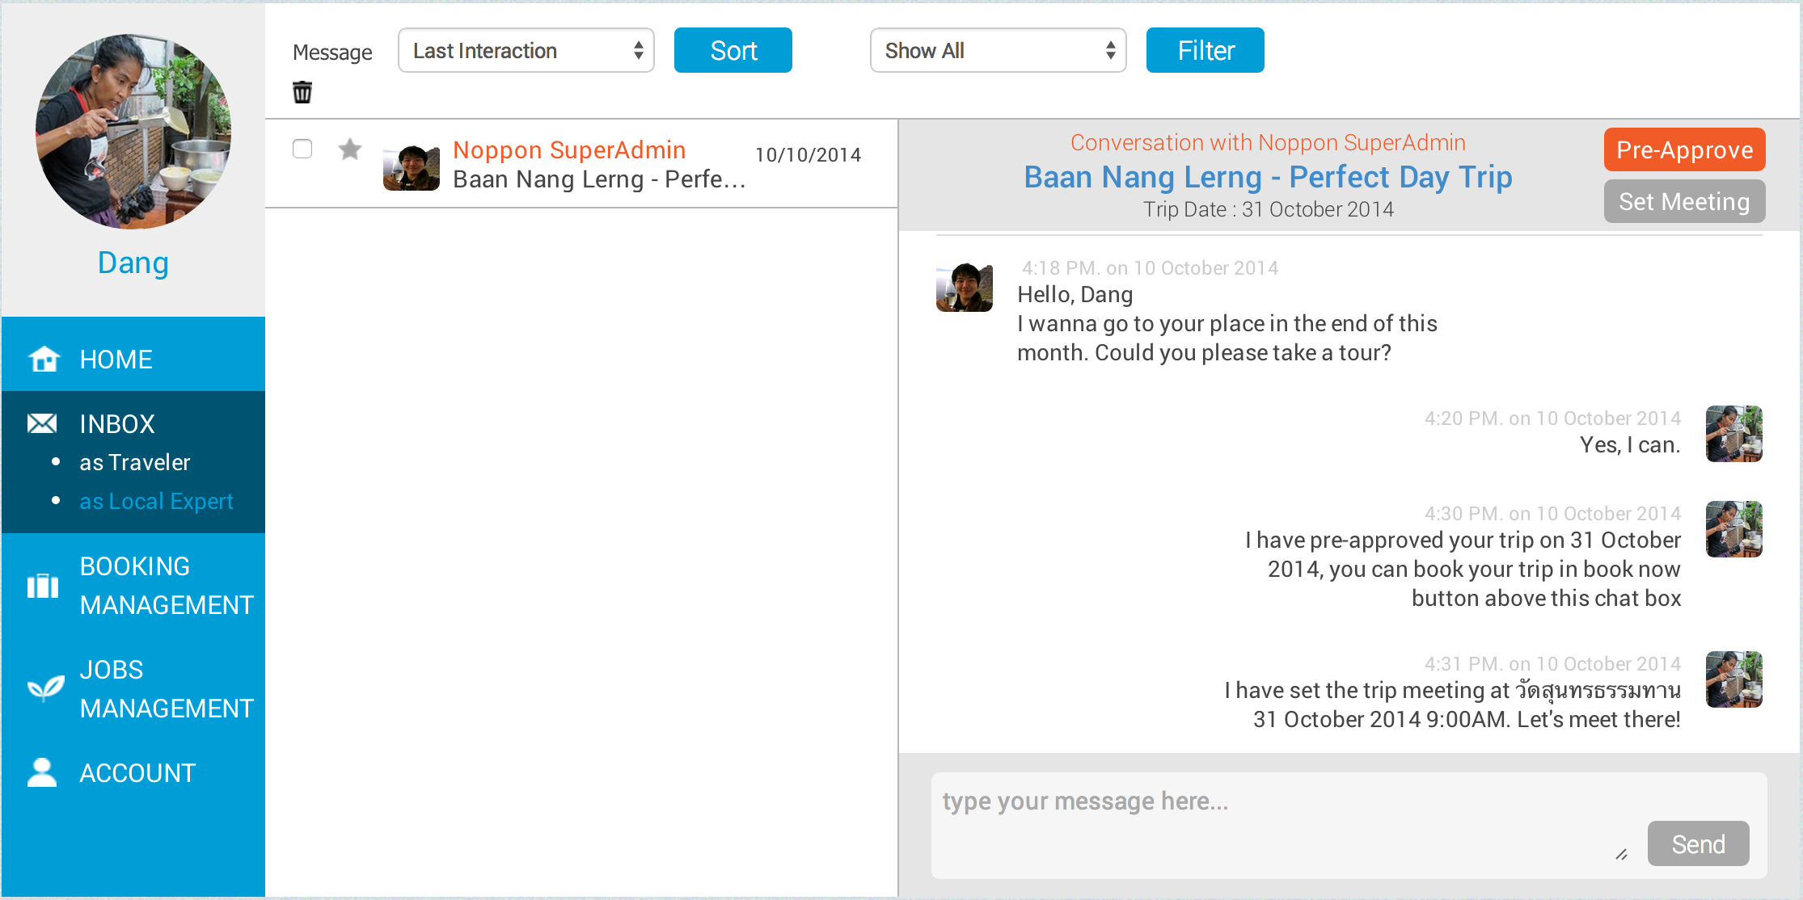
Task: Click the Pre-Approve button
Action: click(x=1685, y=149)
